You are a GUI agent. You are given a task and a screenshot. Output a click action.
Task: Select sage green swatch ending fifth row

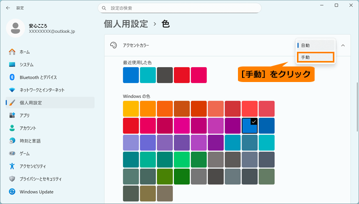(267, 176)
